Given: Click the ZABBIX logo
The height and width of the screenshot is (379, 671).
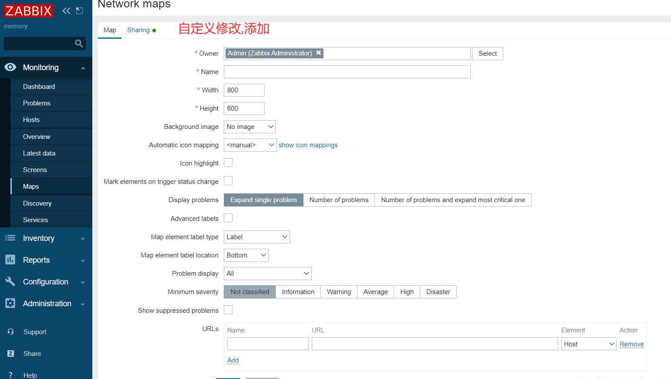Looking at the screenshot, I should point(28,10).
